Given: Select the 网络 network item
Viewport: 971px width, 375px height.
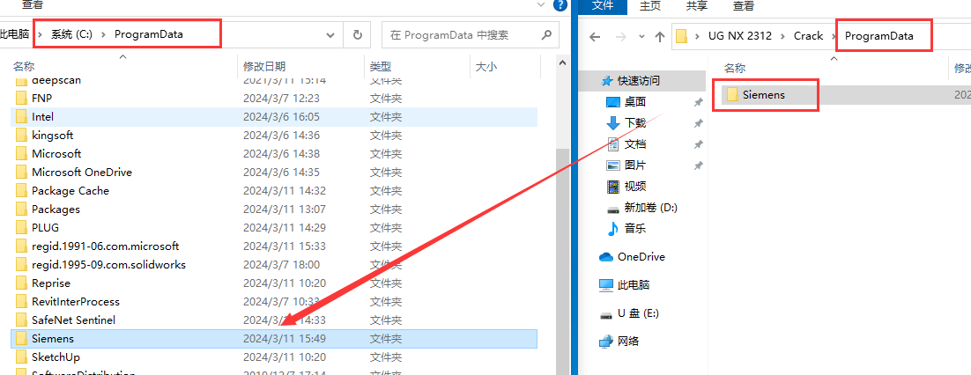Looking at the screenshot, I should point(628,342).
